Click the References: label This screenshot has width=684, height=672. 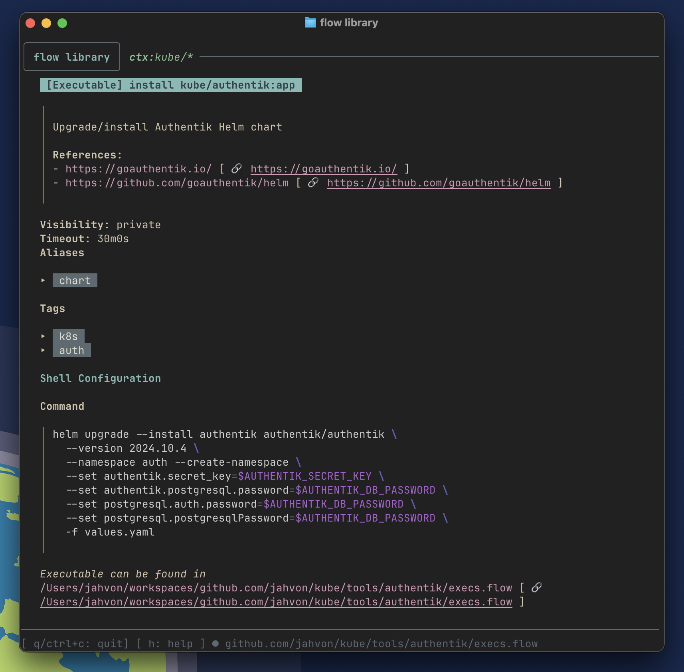pyautogui.click(x=87, y=155)
